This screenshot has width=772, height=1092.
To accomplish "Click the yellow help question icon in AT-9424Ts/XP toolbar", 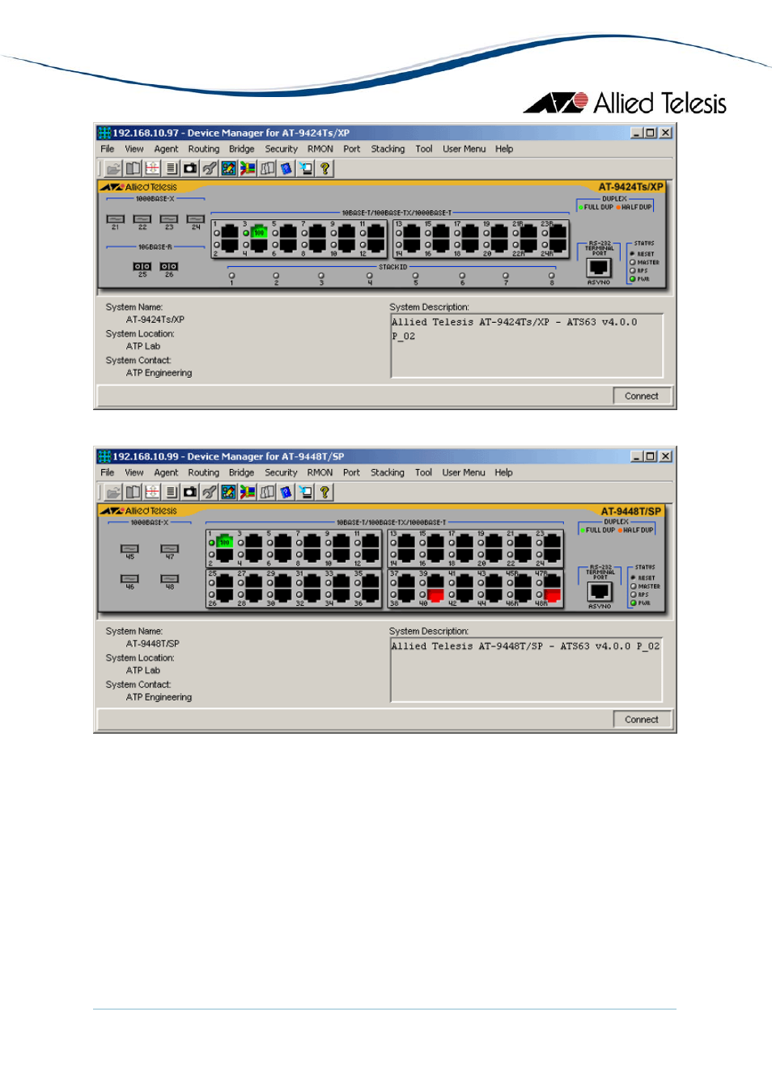I will point(324,168).
